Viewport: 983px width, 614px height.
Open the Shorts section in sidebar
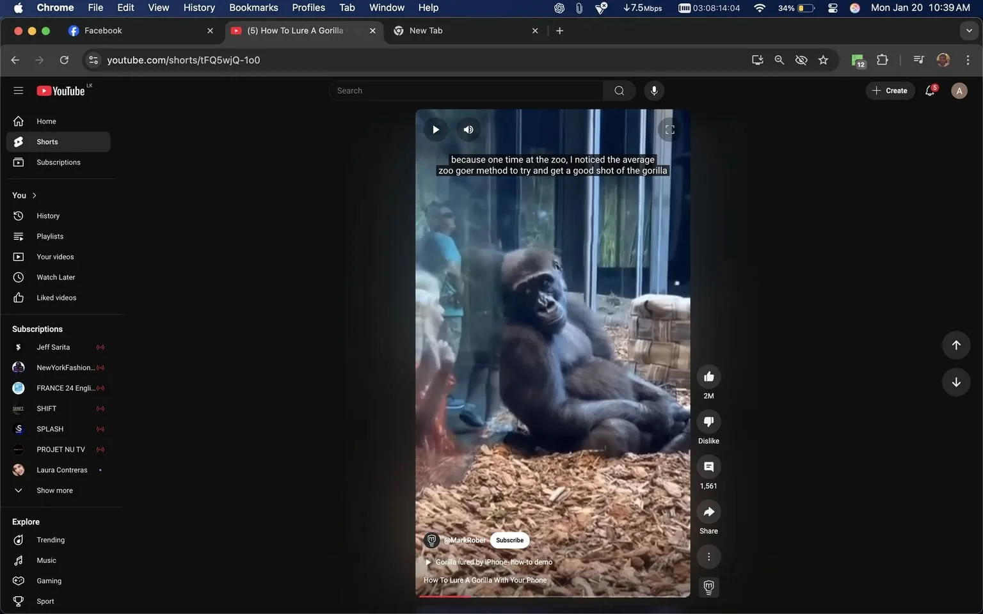click(47, 141)
